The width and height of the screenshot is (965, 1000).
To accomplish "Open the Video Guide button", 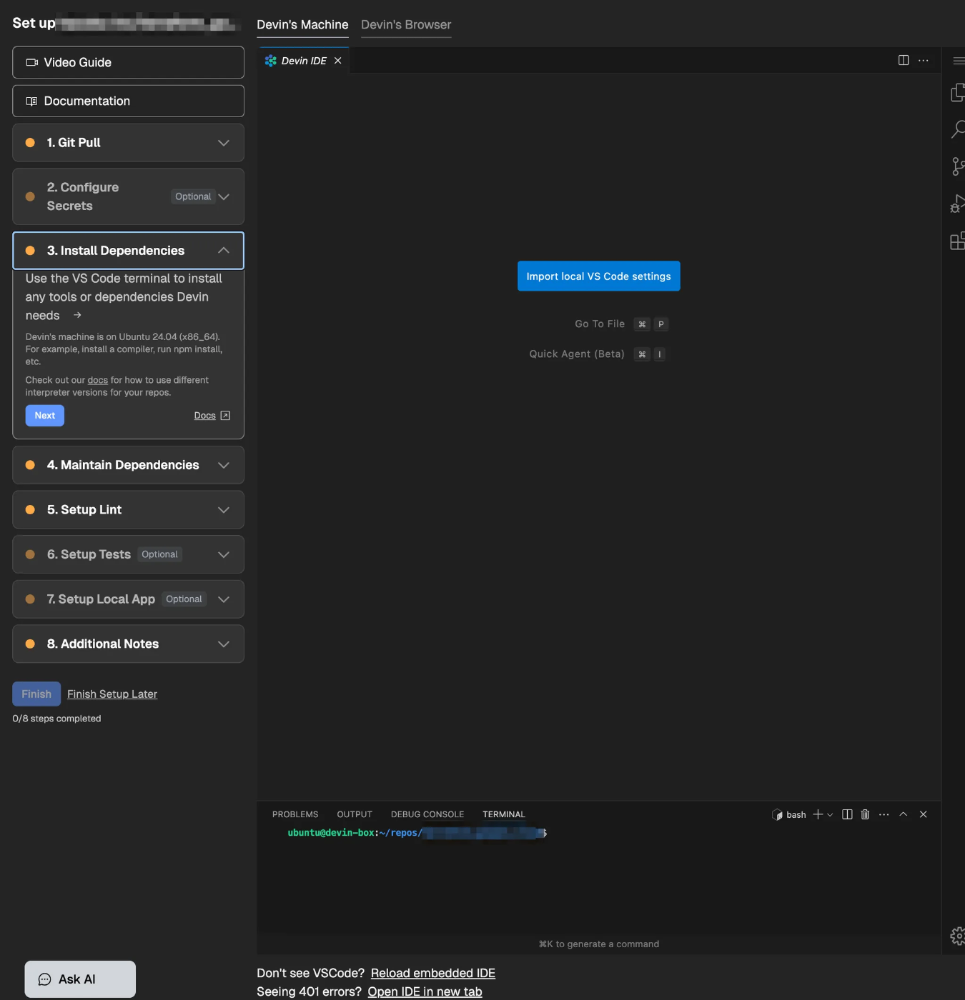I will click(x=128, y=62).
